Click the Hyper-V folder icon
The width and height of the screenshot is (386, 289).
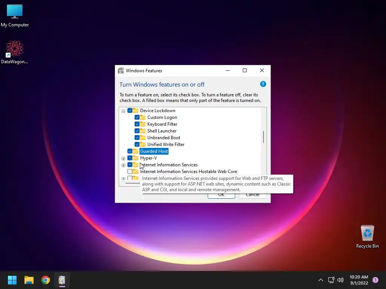click(x=135, y=158)
